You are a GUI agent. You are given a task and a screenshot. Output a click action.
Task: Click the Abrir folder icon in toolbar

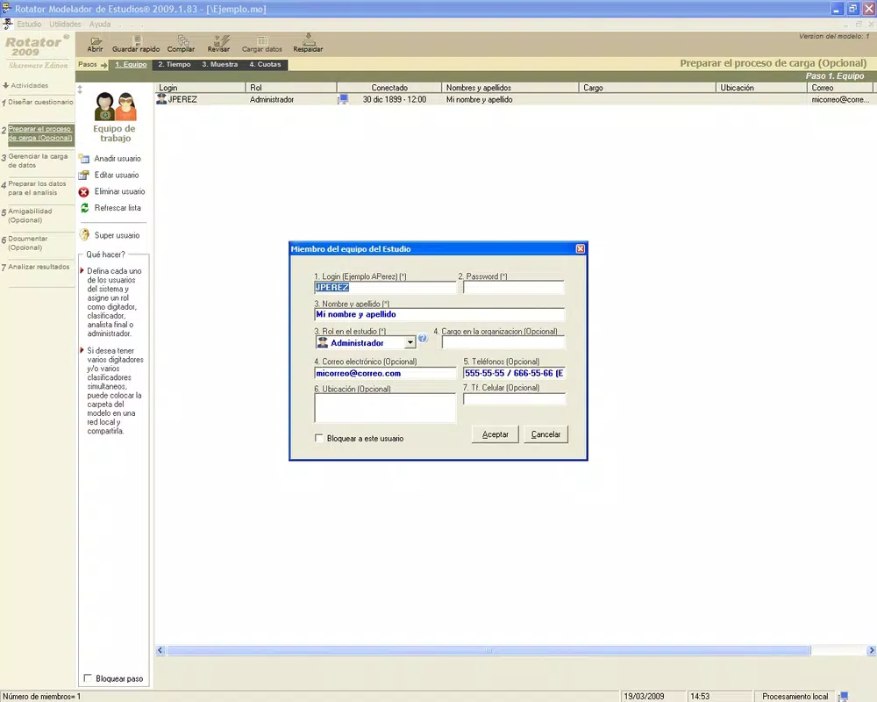pos(96,40)
